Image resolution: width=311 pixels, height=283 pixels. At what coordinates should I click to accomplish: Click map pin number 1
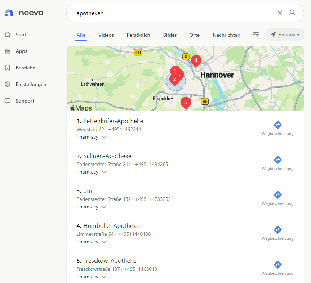click(x=175, y=71)
